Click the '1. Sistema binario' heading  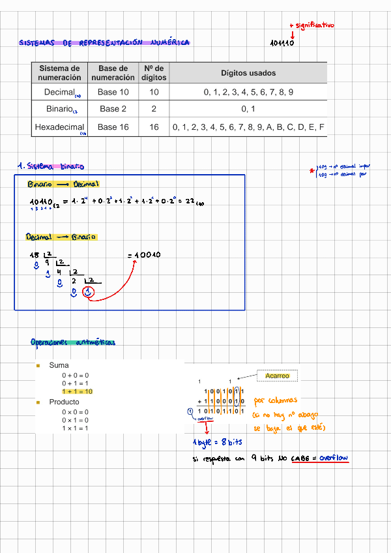51,166
